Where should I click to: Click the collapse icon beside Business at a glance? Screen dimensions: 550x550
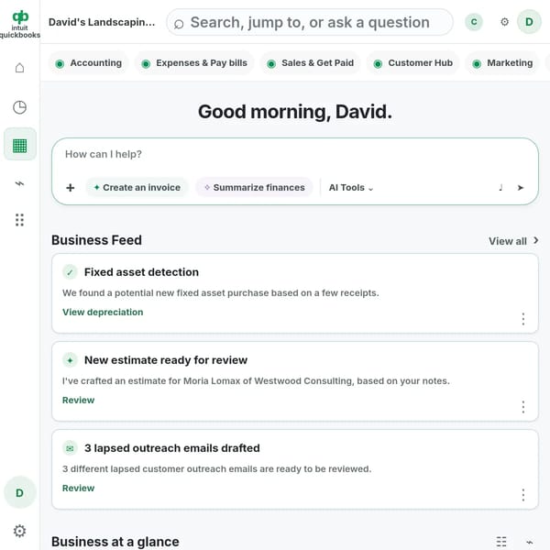click(x=529, y=542)
